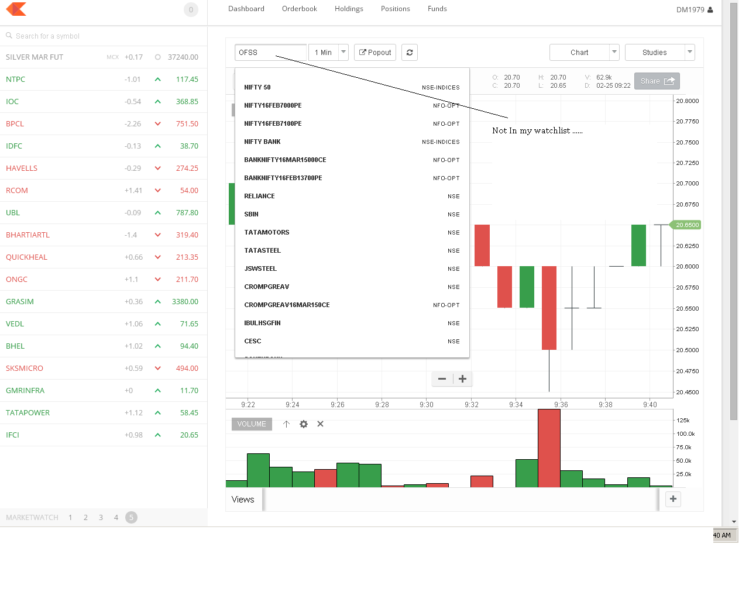This screenshot has height=599, width=749.
Task: Select the active marketwatch page 5
Action: 131,518
